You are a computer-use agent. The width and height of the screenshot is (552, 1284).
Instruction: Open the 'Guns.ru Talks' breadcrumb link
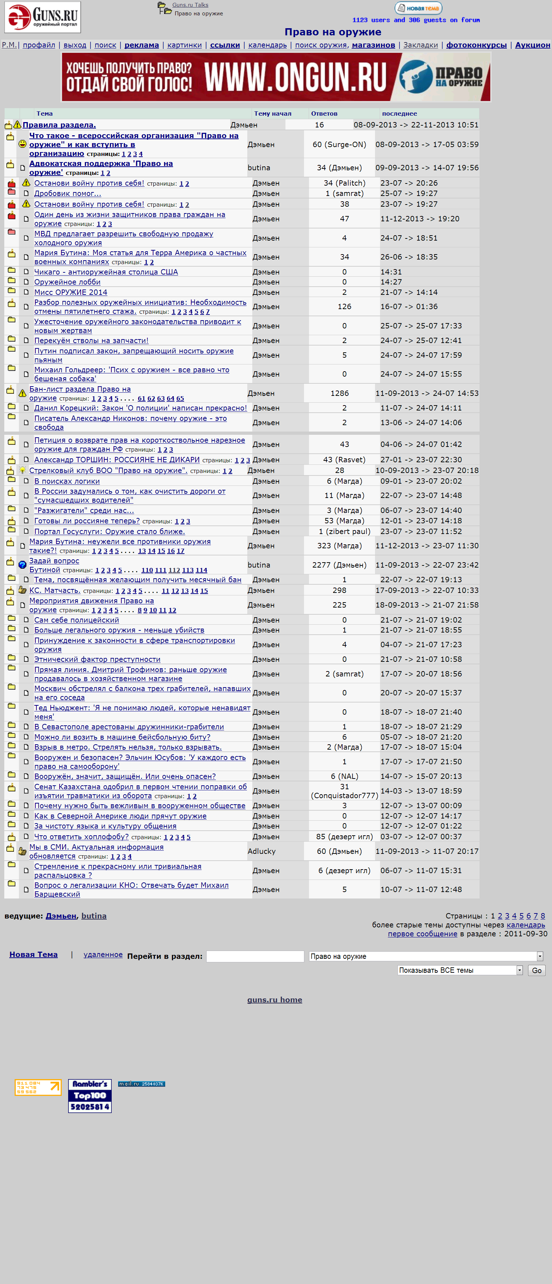190,5
